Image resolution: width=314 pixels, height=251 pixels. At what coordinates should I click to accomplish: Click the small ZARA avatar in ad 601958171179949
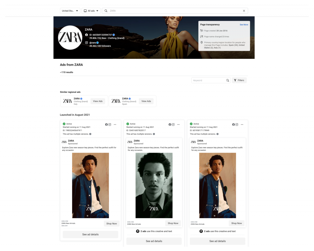pyautogui.click(x=193, y=142)
